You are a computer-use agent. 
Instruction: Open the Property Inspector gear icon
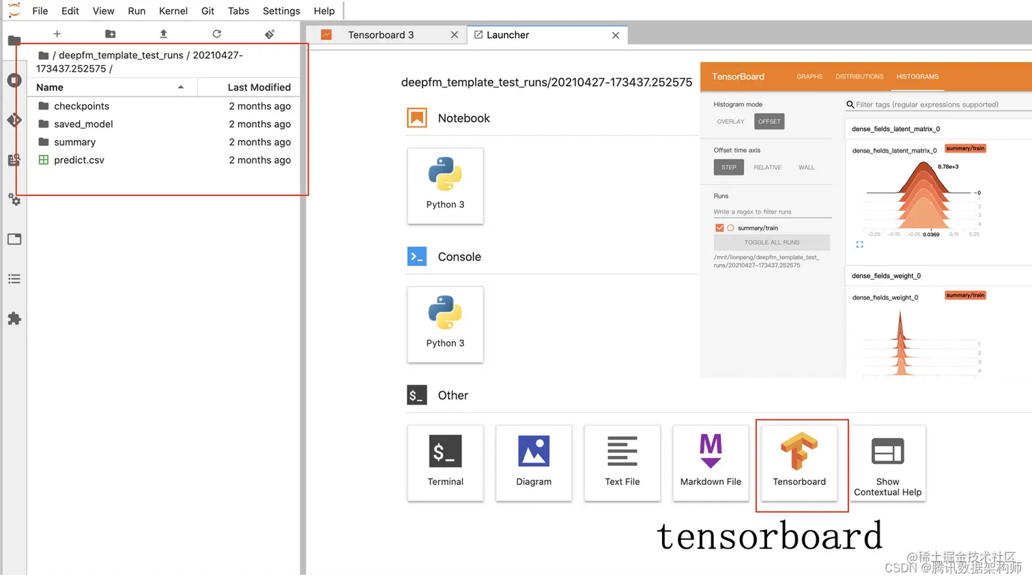14,199
